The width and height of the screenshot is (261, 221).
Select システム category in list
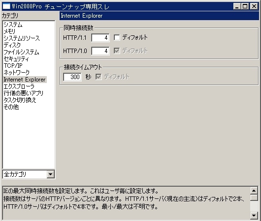coord(13,25)
